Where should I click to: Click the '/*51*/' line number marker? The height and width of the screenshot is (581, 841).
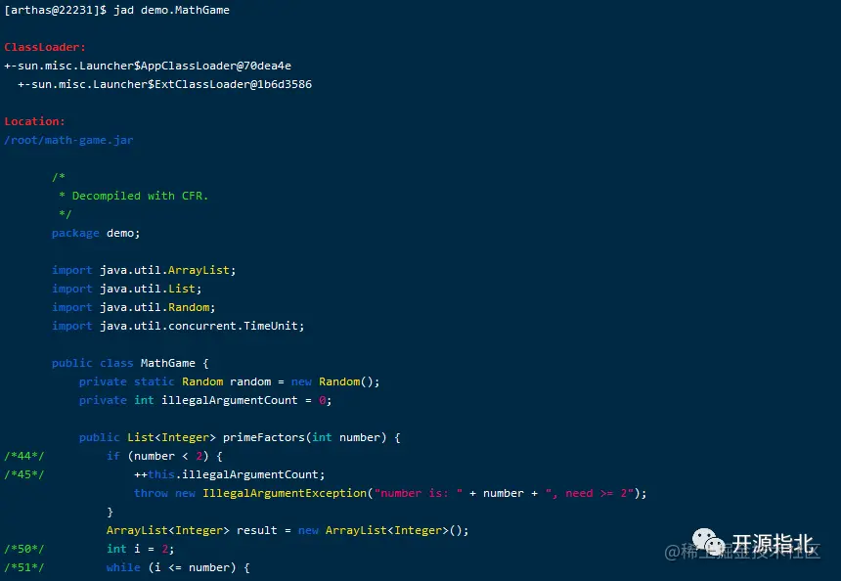coord(24,567)
